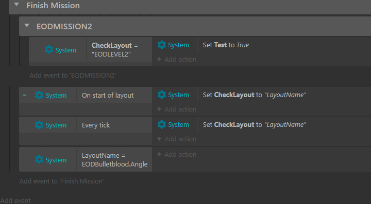Viewport: 371px width, 204px height.
Task: Add action under Set Test to True
Action: coord(177,59)
